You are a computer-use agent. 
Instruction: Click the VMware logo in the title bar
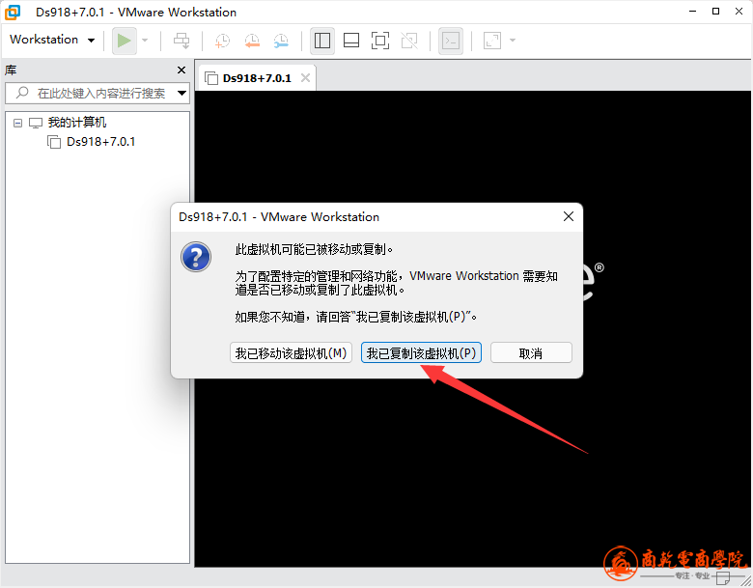pyautogui.click(x=13, y=12)
